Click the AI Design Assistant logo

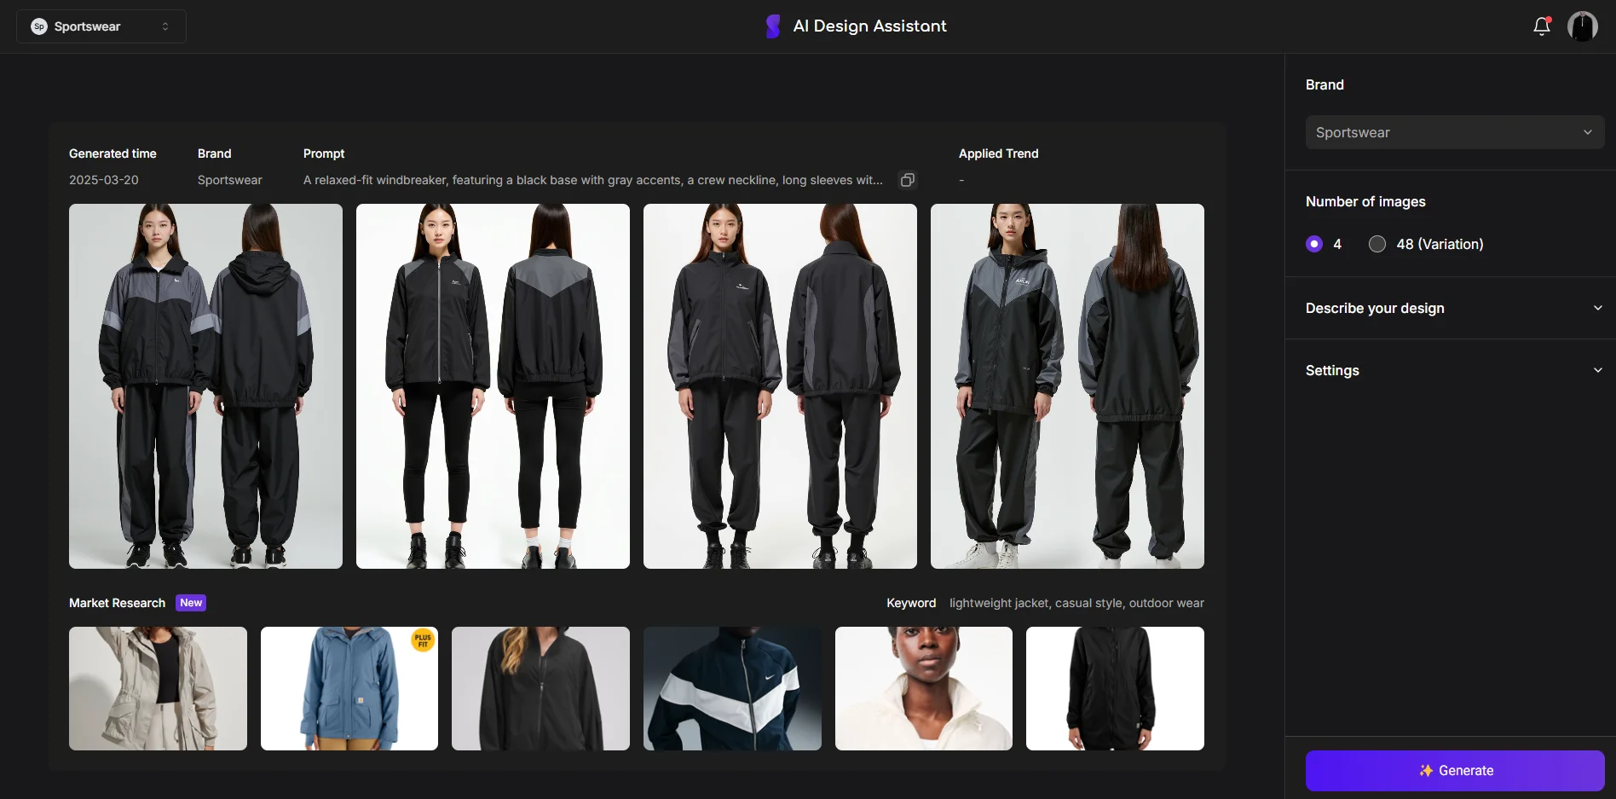[x=772, y=26]
